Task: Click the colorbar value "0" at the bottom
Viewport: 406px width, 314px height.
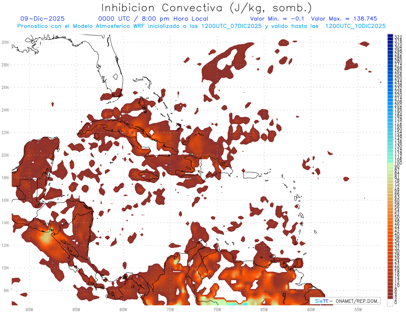Action: tap(396, 302)
